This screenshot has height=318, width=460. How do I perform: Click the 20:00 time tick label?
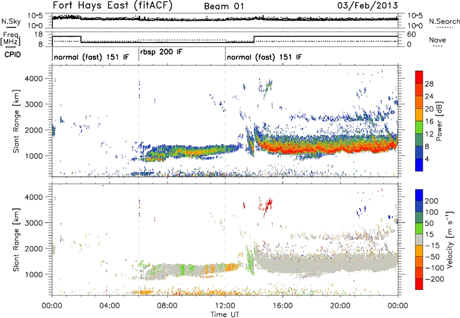point(340,306)
